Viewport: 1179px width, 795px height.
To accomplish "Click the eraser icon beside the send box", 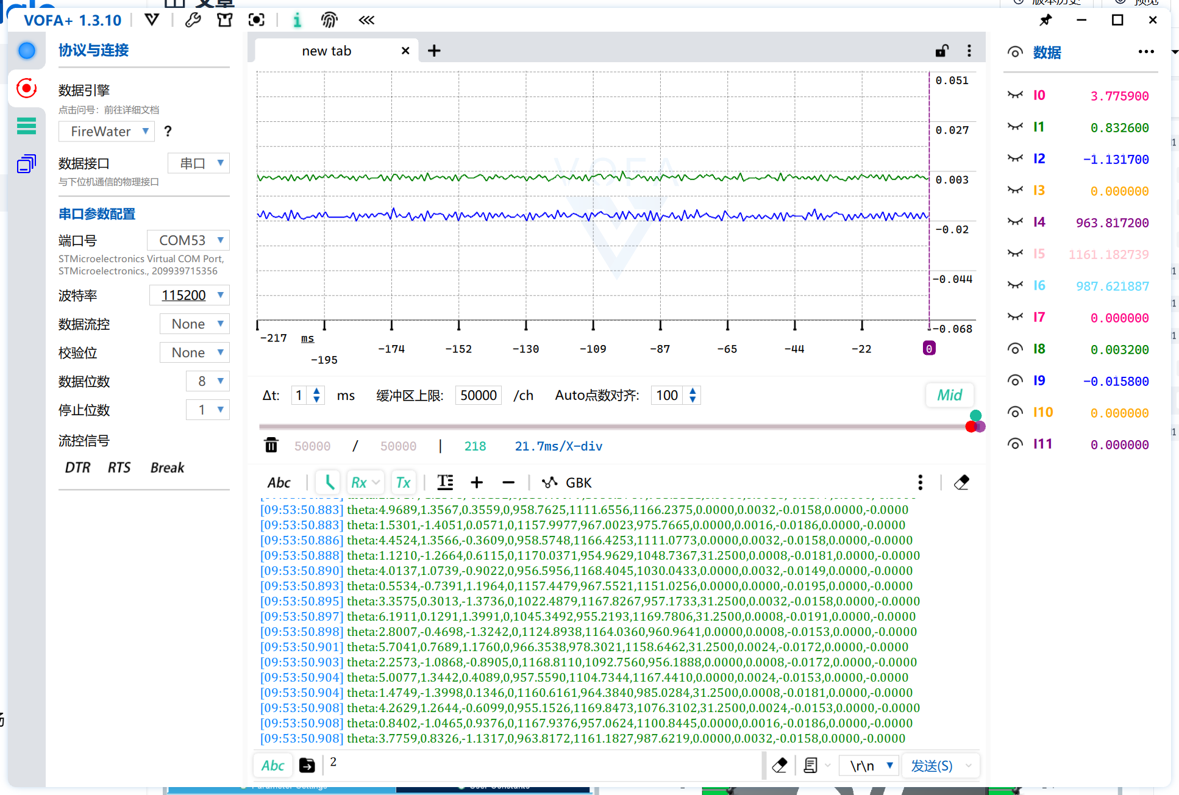I will (779, 766).
